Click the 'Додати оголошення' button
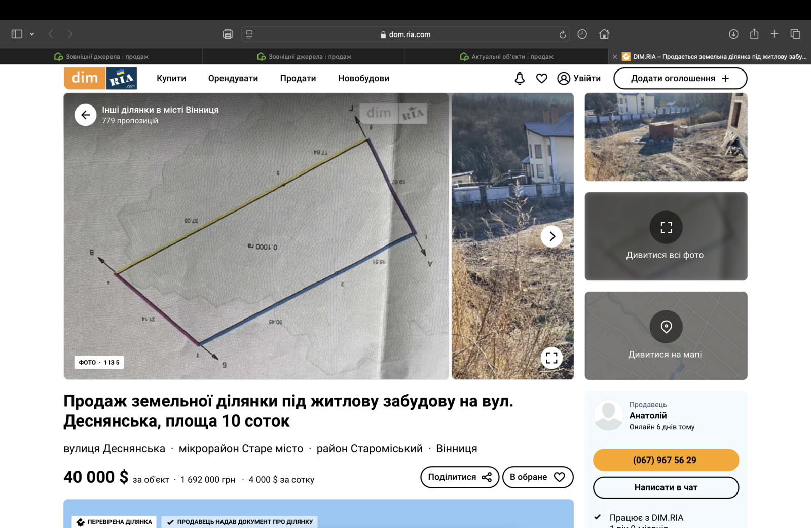 (x=680, y=78)
